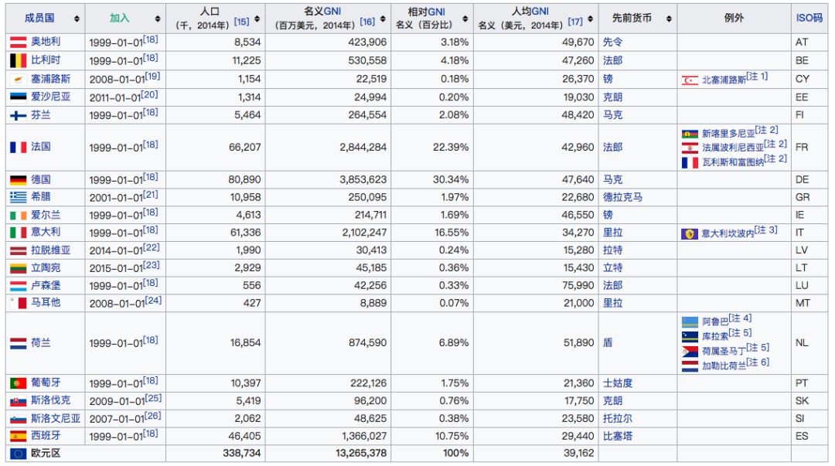Open the 意大利坎波内 link
Image resolution: width=835 pixels, height=466 pixels.
click(728, 233)
